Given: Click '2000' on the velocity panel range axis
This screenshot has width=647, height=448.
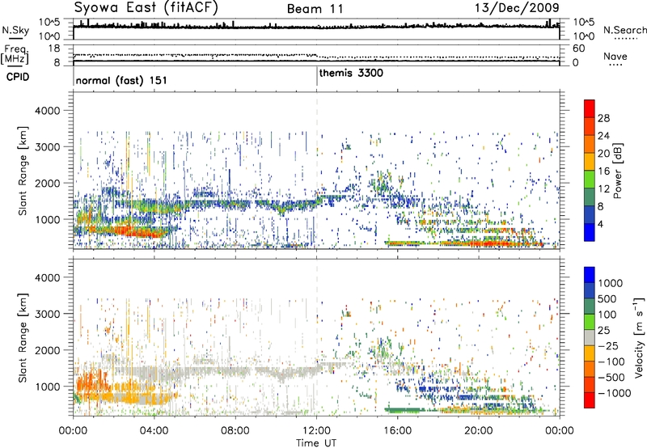Looking at the screenshot, I should (47, 350).
